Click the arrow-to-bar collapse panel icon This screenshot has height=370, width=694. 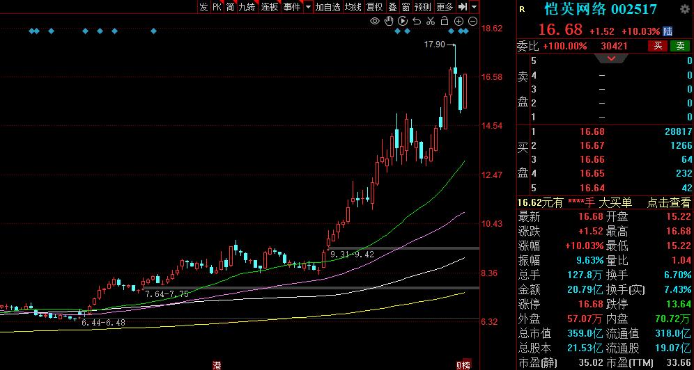(463, 7)
